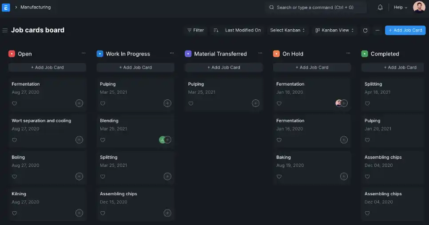This screenshot has width=429, height=225.
Task: Open the three-dots menu next to refresh
Action: point(377,30)
